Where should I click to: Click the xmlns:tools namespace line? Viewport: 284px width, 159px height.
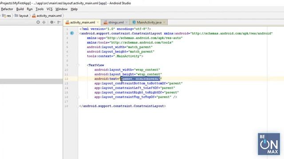point(130,42)
